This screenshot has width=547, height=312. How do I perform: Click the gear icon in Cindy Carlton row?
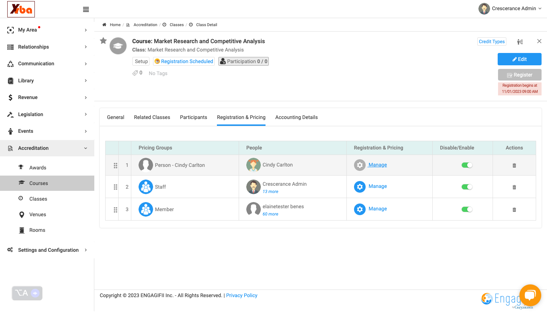[x=360, y=165]
